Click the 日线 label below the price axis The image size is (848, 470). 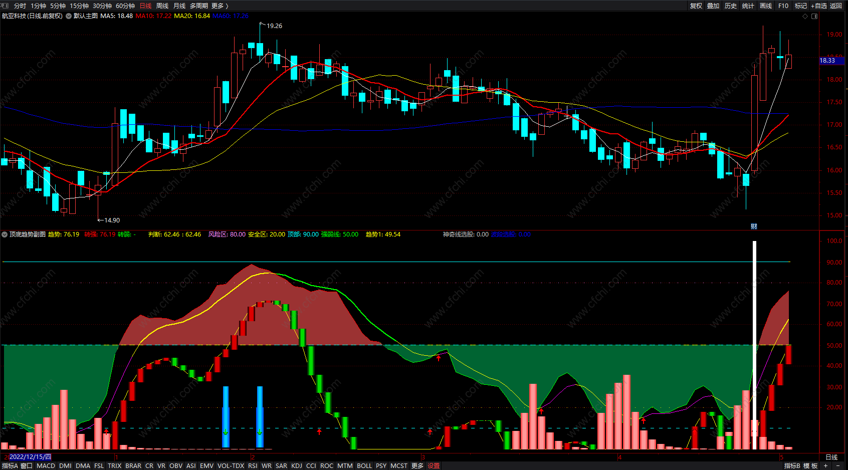point(831,457)
